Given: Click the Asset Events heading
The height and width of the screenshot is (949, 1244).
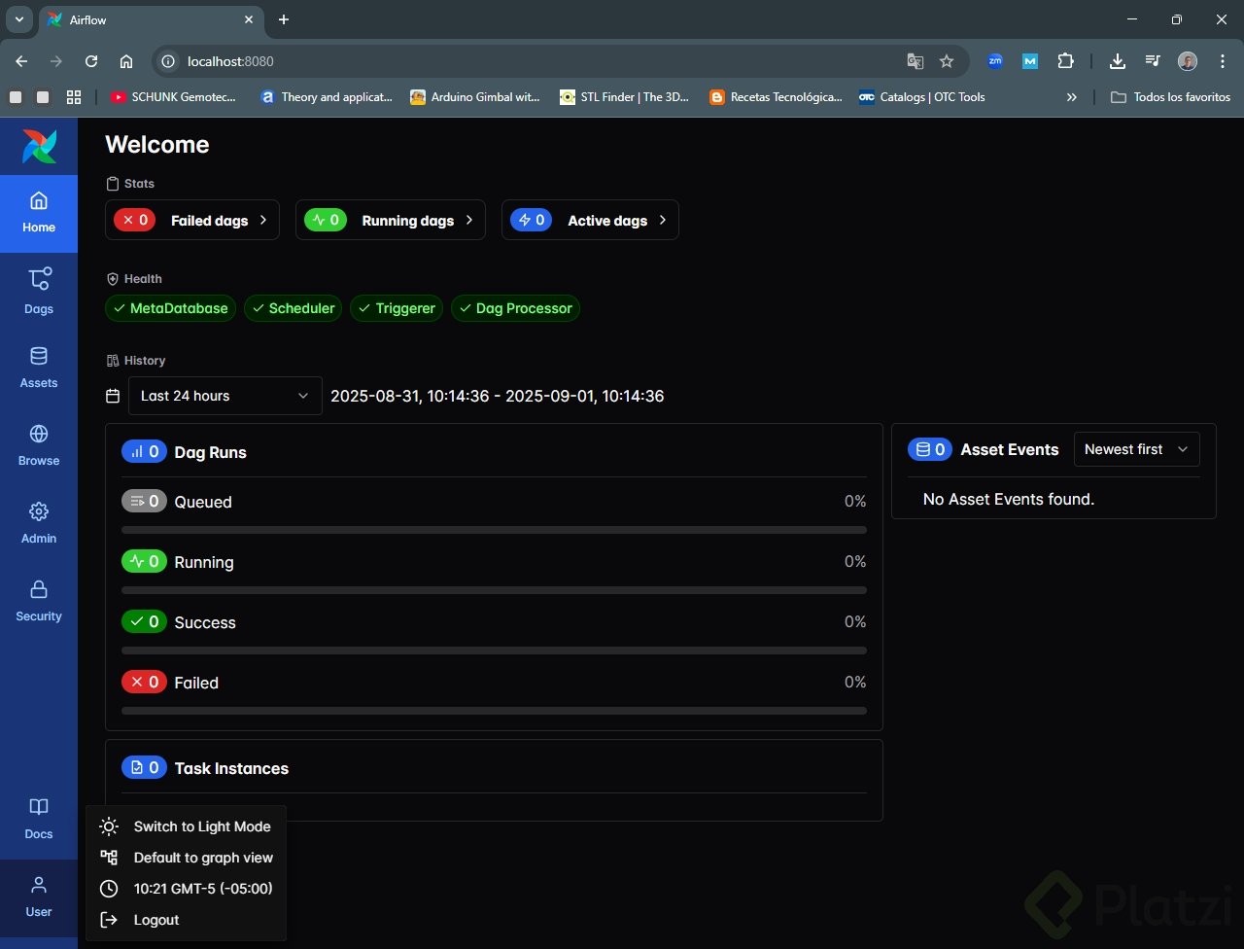Looking at the screenshot, I should 1010,449.
